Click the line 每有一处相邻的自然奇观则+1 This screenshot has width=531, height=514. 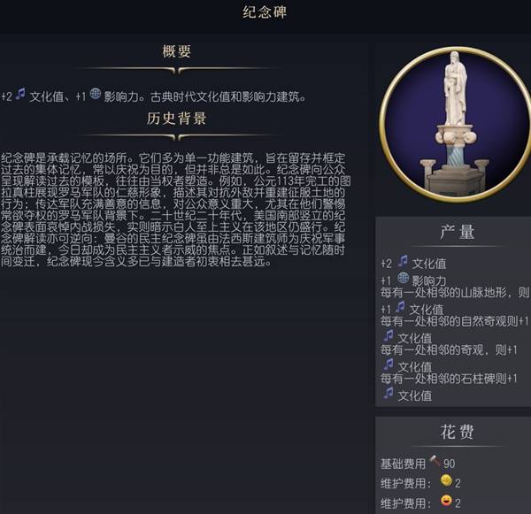pos(455,321)
